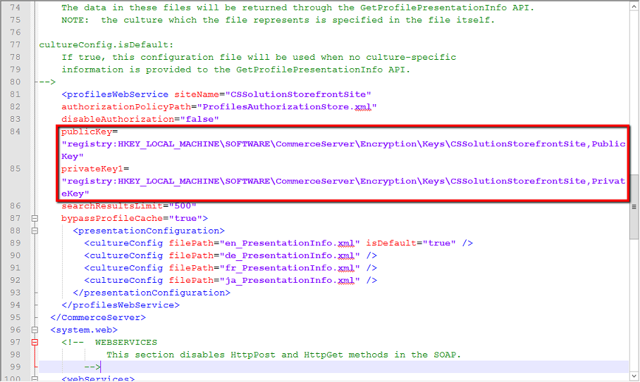The image size is (640, 382).
Task: Click the 'searchResultsLimit' attribute
Action: tap(112, 206)
